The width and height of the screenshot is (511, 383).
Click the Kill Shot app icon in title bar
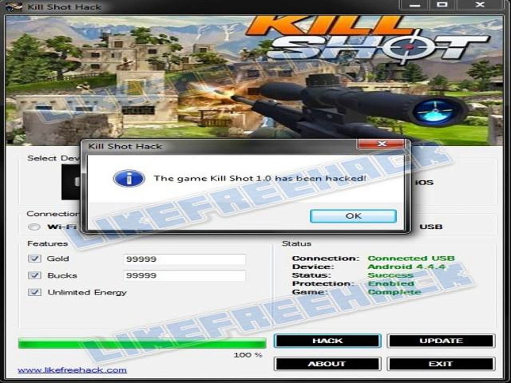[x=14, y=6]
